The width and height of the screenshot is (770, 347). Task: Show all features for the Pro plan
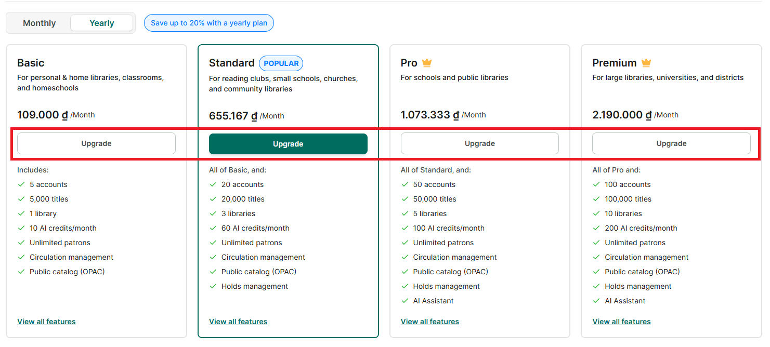(430, 322)
